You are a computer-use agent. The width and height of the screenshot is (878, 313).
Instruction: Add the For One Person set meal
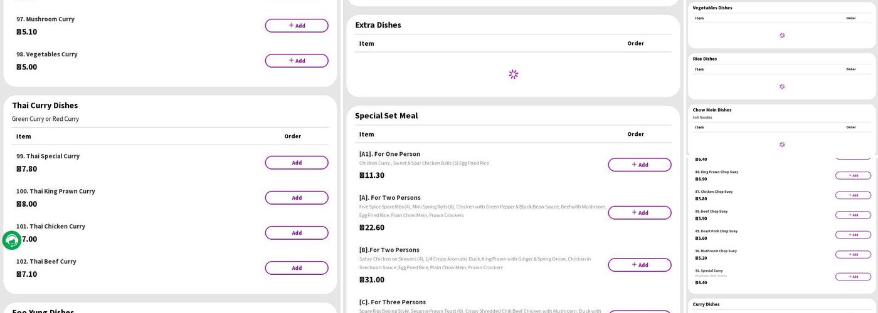(x=639, y=165)
